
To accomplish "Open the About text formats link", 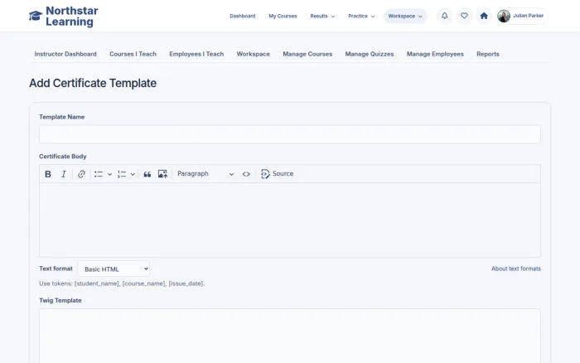I will [x=516, y=269].
